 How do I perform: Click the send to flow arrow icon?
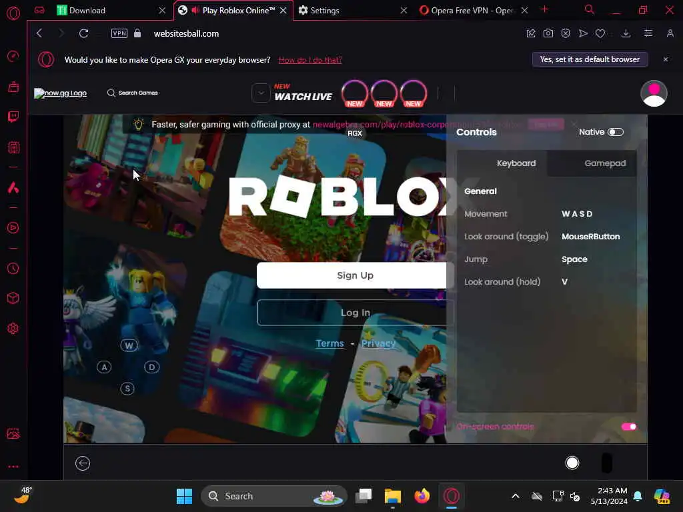[x=583, y=33]
